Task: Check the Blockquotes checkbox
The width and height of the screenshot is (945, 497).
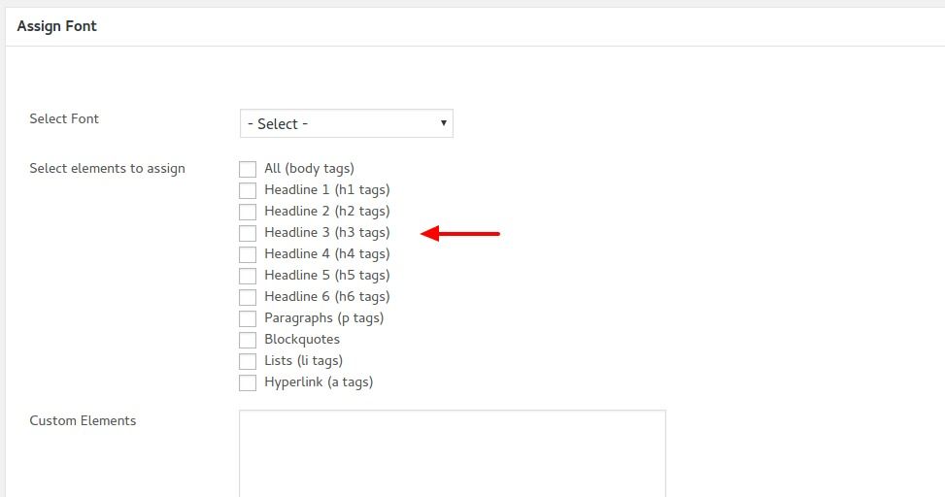Action: coord(248,341)
